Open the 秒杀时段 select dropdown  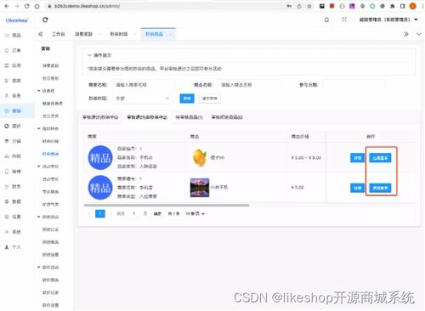click(143, 99)
